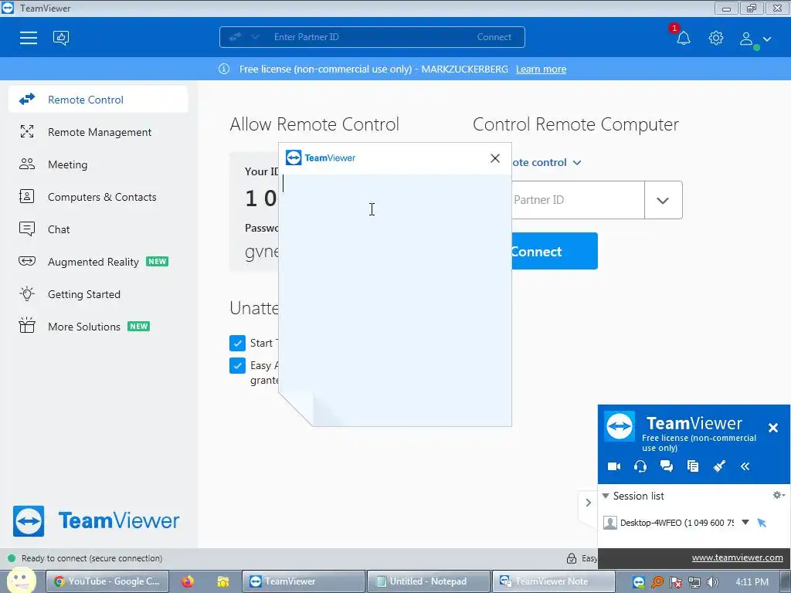Click the Easy Access lock status icon
Image resolution: width=791 pixels, height=593 pixels.
tap(572, 558)
